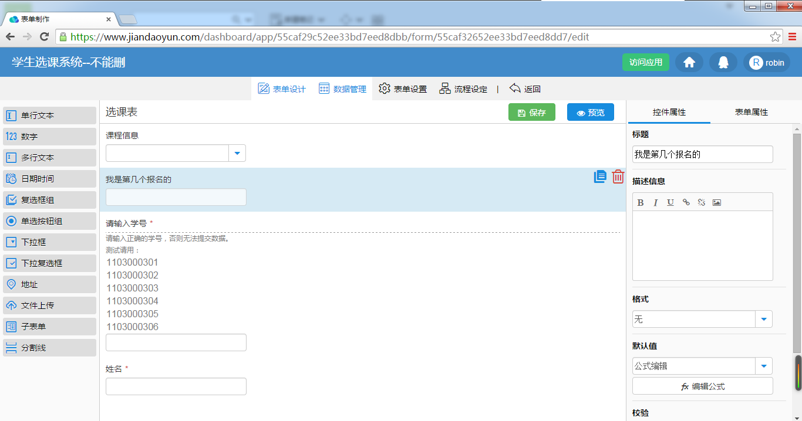This screenshot has height=421, width=802.
Task: Insert an image in the description editor
Action: pyautogui.click(x=716, y=202)
